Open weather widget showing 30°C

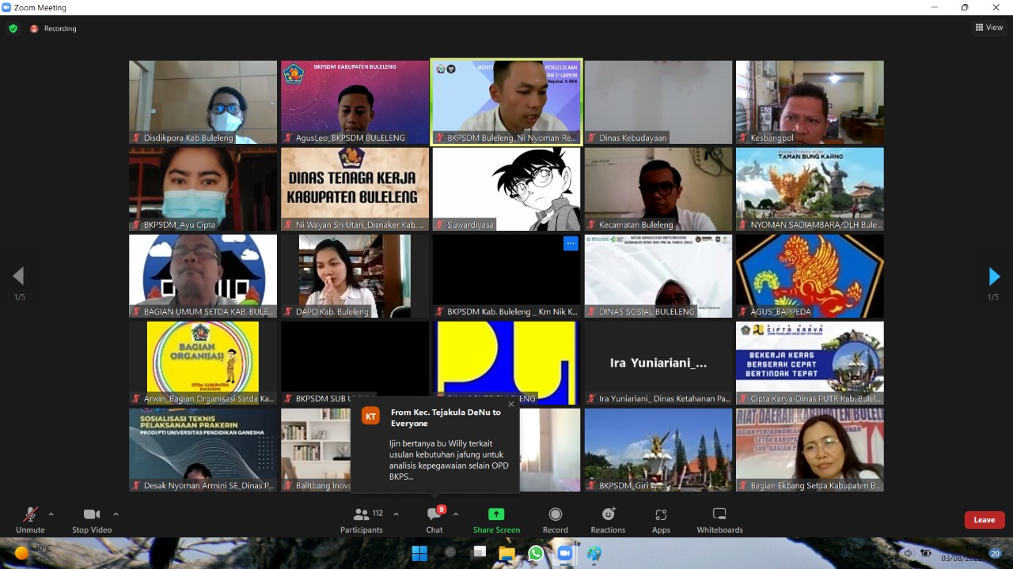(x=33, y=553)
